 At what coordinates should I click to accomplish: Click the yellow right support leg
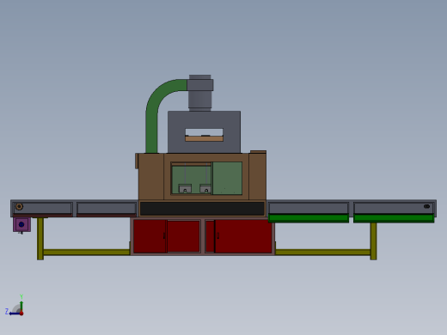[373, 241]
